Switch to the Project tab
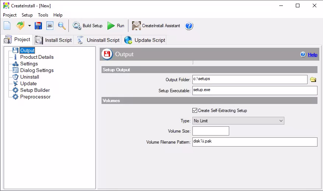The image size is (323, 191). click(x=17, y=39)
